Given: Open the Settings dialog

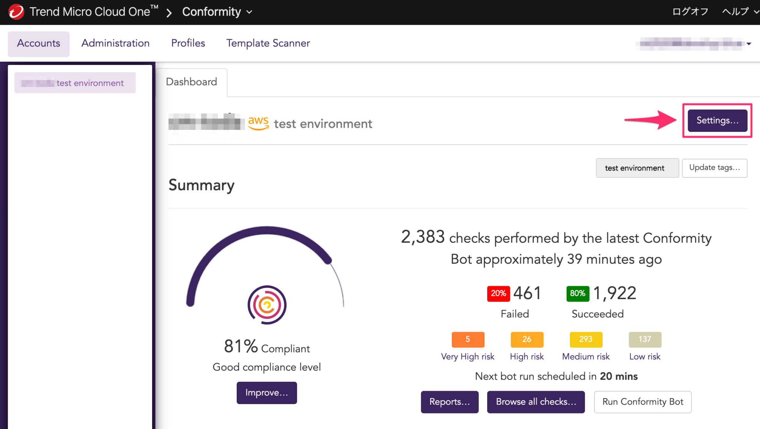Looking at the screenshot, I should (x=717, y=120).
